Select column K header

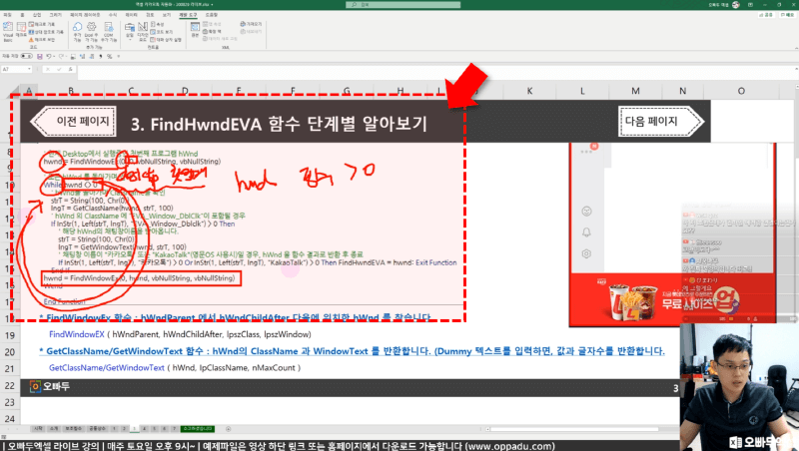529,91
